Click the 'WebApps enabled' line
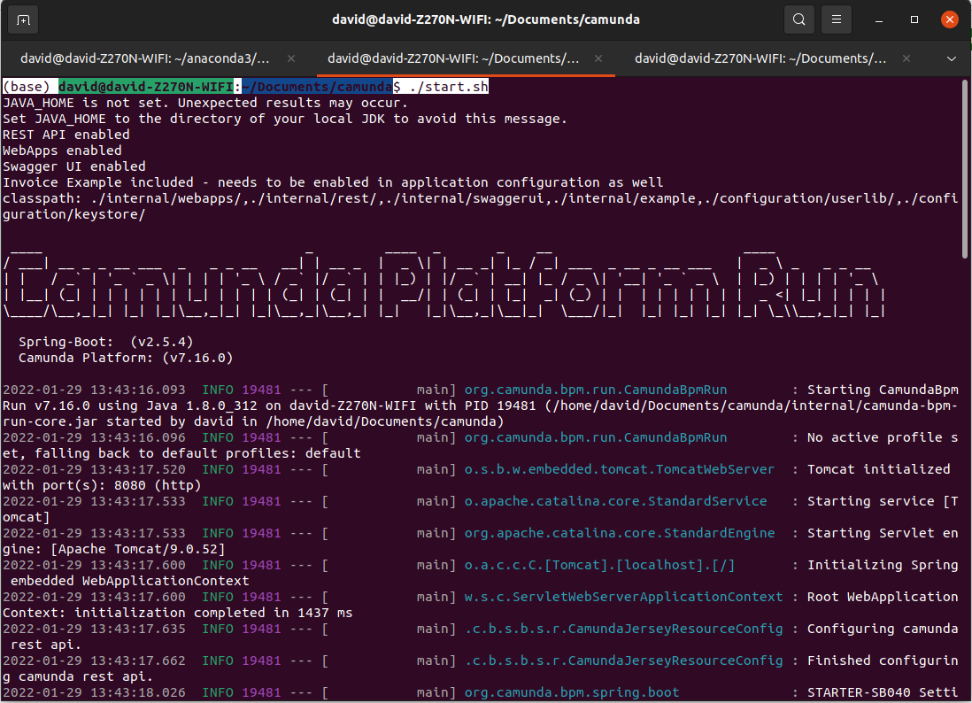Viewport: 972px width, 703px height. pyautogui.click(x=62, y=151)
